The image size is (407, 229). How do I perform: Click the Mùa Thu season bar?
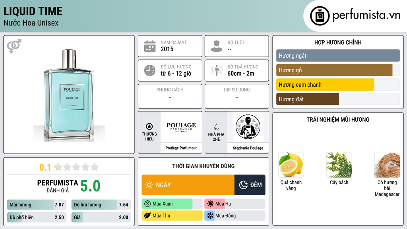click(172, 215)
